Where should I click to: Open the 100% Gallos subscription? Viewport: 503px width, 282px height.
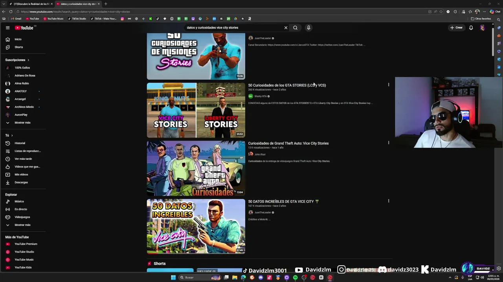(23, 68)
